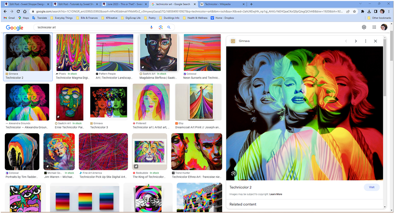Open the Technicolor Landscape road thumbnail from Pattern People

tap(115, 52)
